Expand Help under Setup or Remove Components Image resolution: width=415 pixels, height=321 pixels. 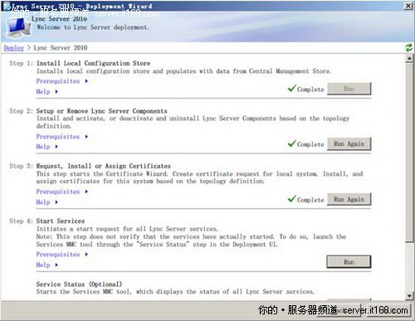47,147
